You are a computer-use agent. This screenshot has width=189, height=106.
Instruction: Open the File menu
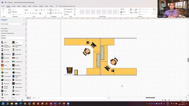pyautogui.click(x=3, y=6)
